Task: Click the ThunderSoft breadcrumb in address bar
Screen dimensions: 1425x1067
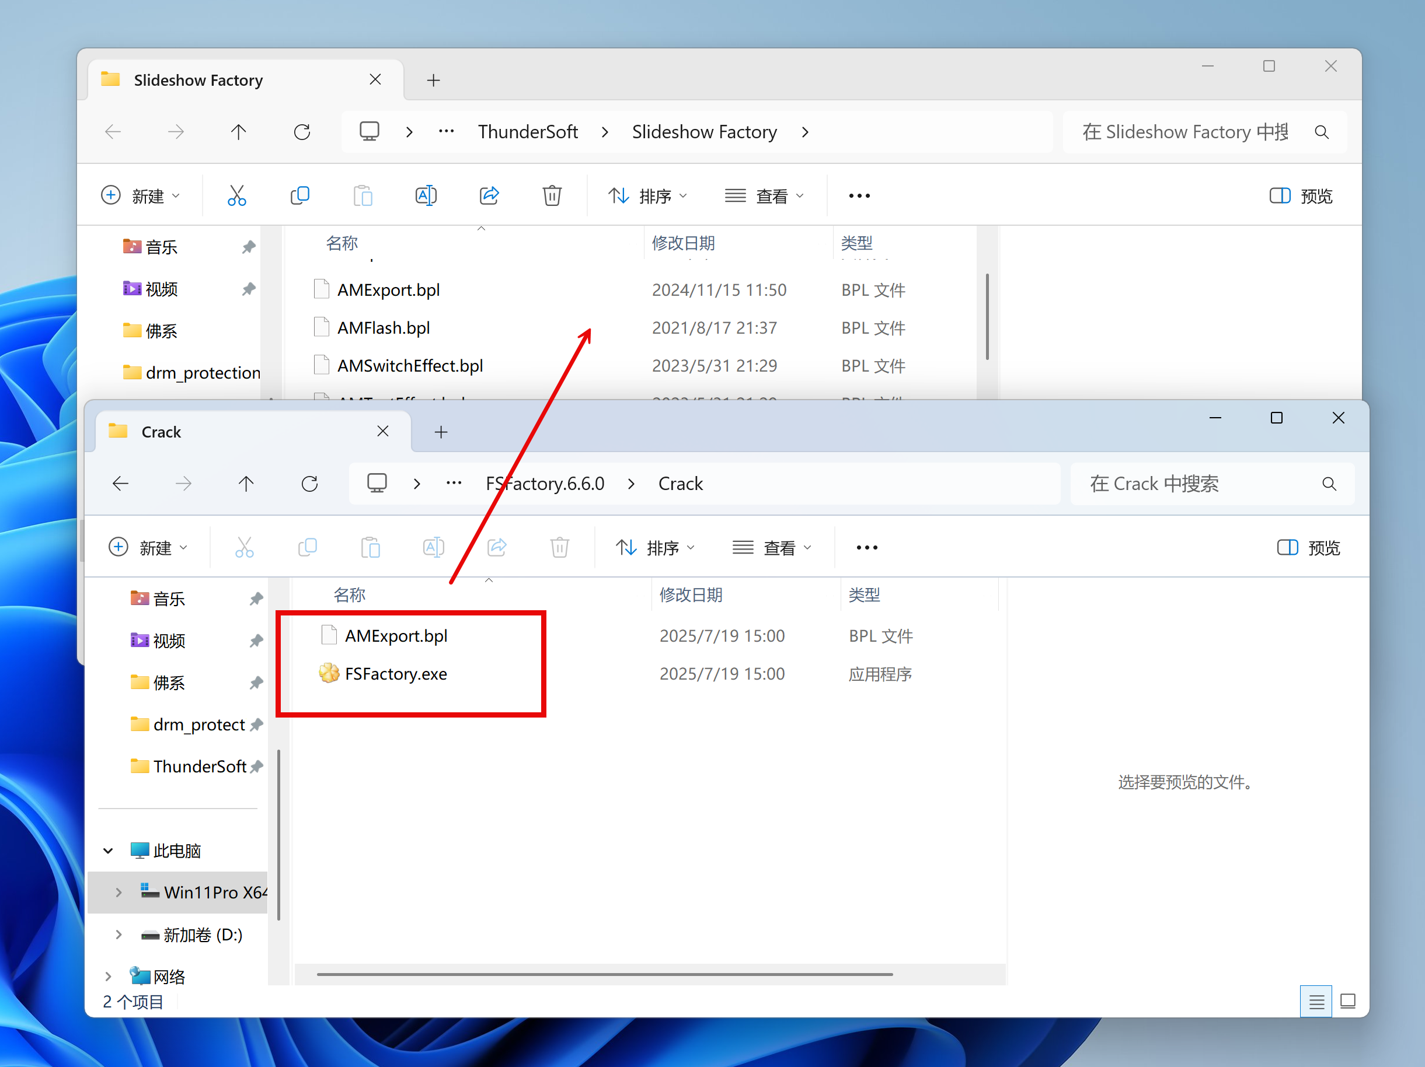Action: tap(528, 132)
